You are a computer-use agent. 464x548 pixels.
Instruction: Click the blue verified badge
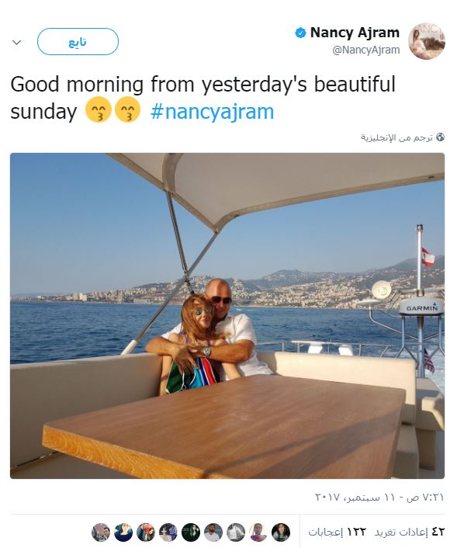coord(300,33)
